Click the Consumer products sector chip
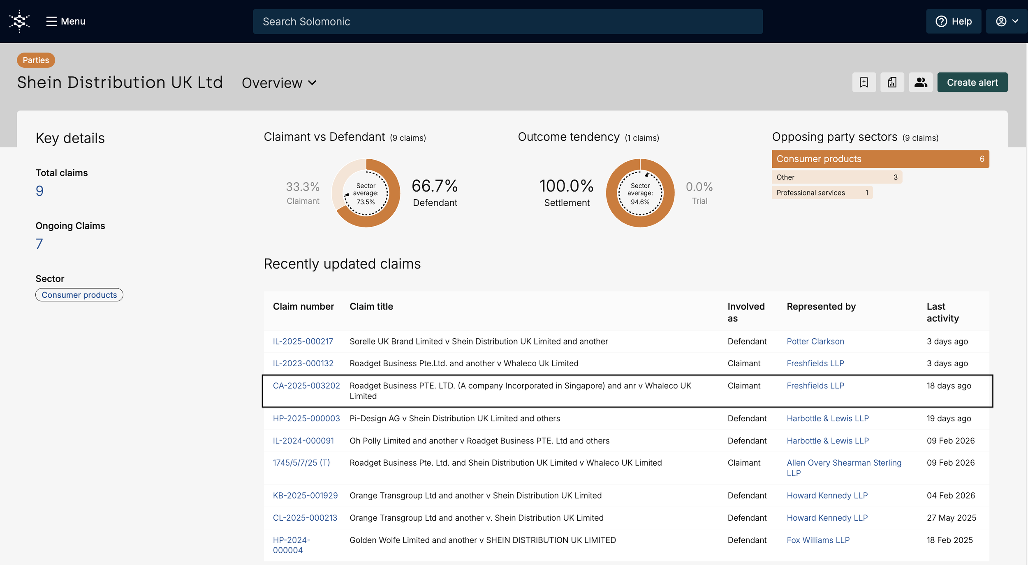 79,295
